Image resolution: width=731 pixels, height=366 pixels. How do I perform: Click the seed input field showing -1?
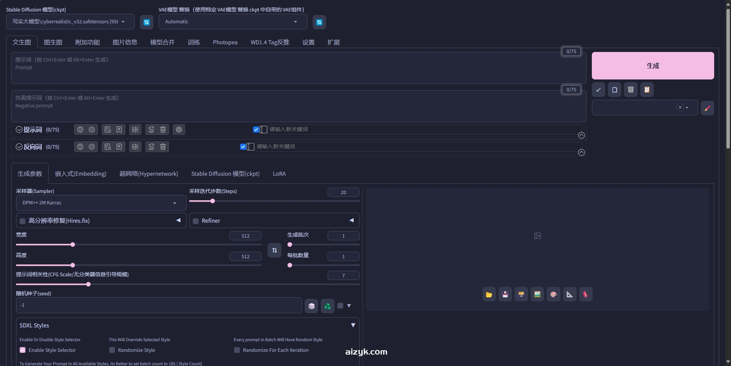[159, 305]
